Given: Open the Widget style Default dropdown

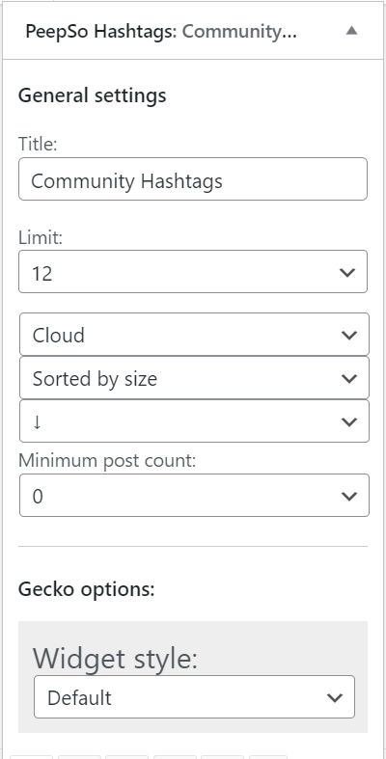Looking at the screenshot, I should click(194, 697).
